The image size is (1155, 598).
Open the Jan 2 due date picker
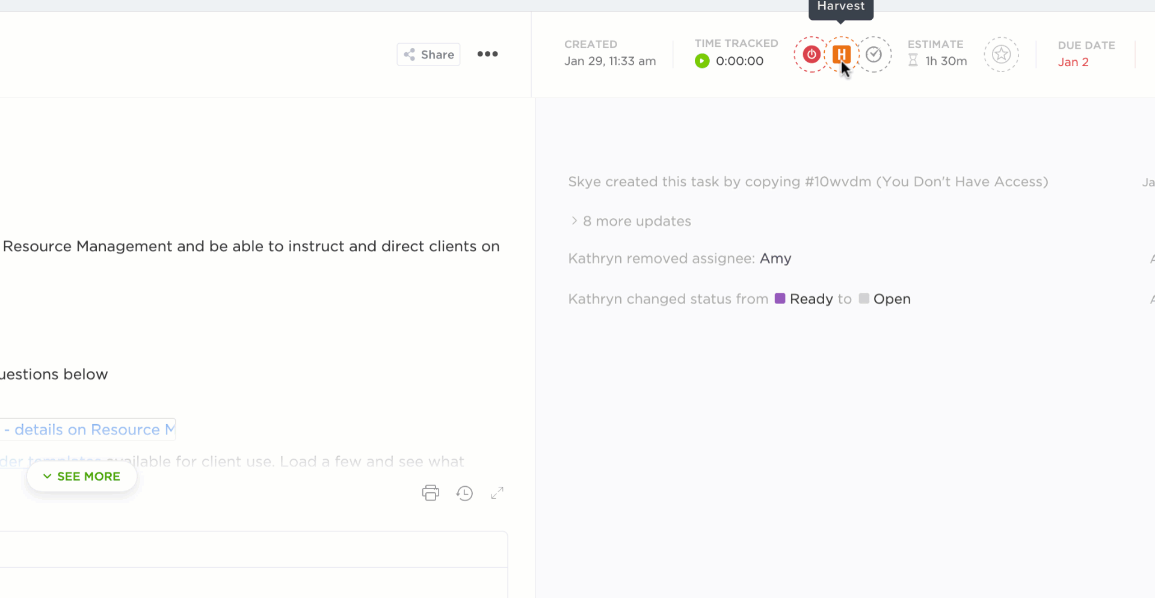tap(1073, 62)
